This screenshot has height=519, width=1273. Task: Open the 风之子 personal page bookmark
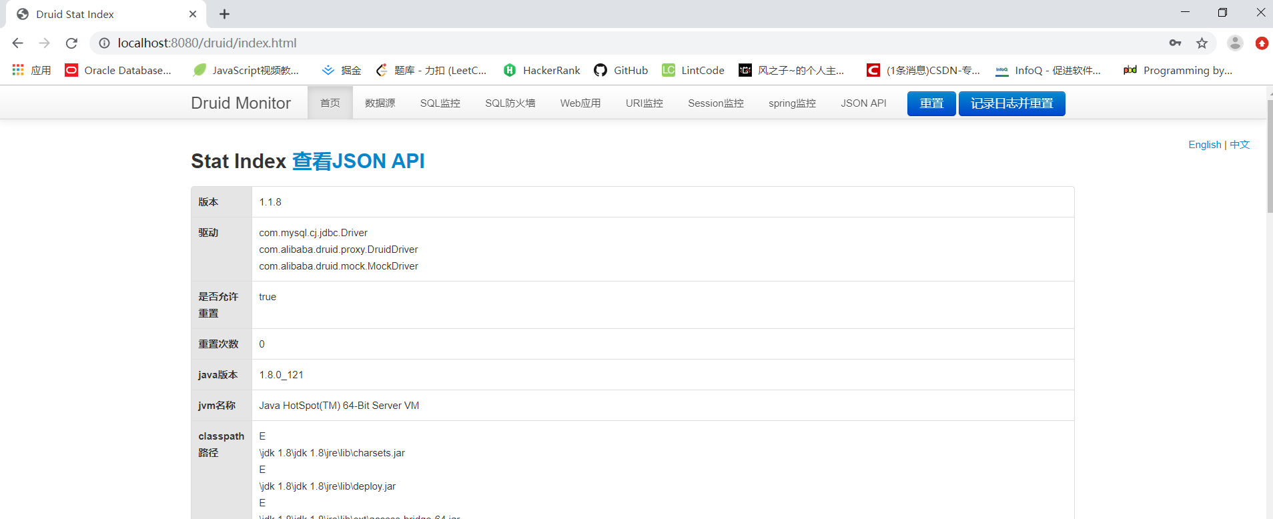(x=791, y=70)
